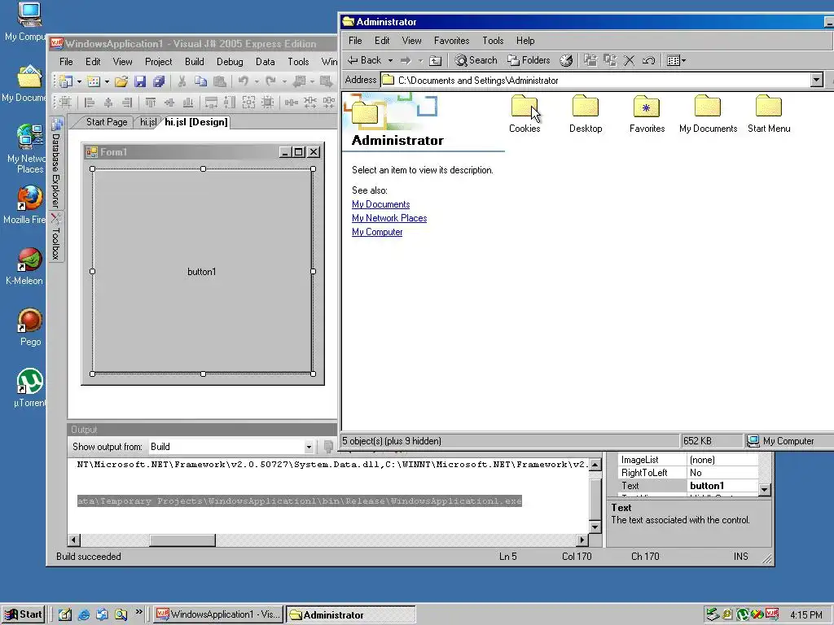The image size is (834, 625).
Task: Expand the Back history dropdown arrow in Explorer
Action: [x=390, y=60]
